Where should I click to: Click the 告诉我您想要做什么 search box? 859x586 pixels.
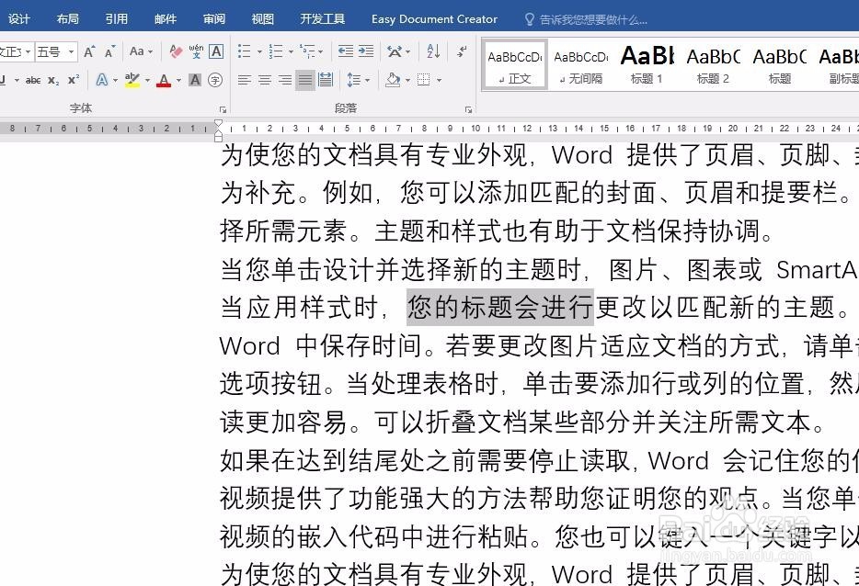[593, 19]
